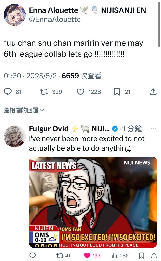Like the main tweet with 1228 likes

80,92
